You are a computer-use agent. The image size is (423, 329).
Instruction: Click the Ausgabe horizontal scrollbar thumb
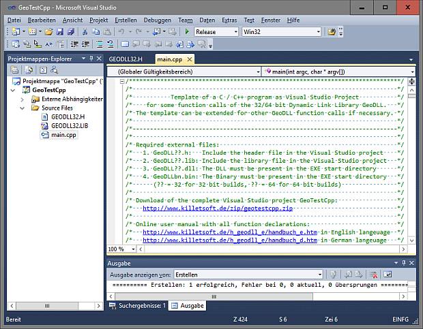coord(214,297)
